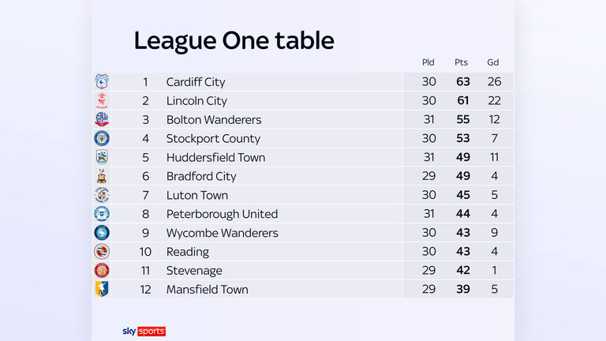Click the Bolton Wanderers club crest
Viewport: 606px width, 341px height.
pyautogui.click(x=102, y=120)
